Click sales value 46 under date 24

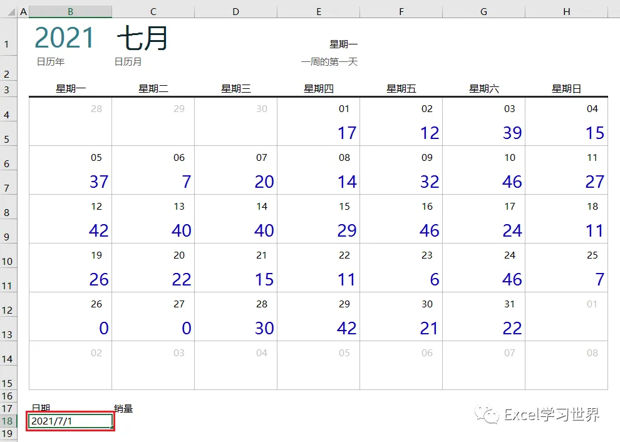(x=512, y=279)
